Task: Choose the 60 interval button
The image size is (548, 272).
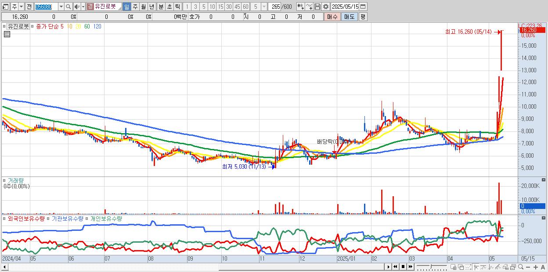Action: [x=245, y=7]
